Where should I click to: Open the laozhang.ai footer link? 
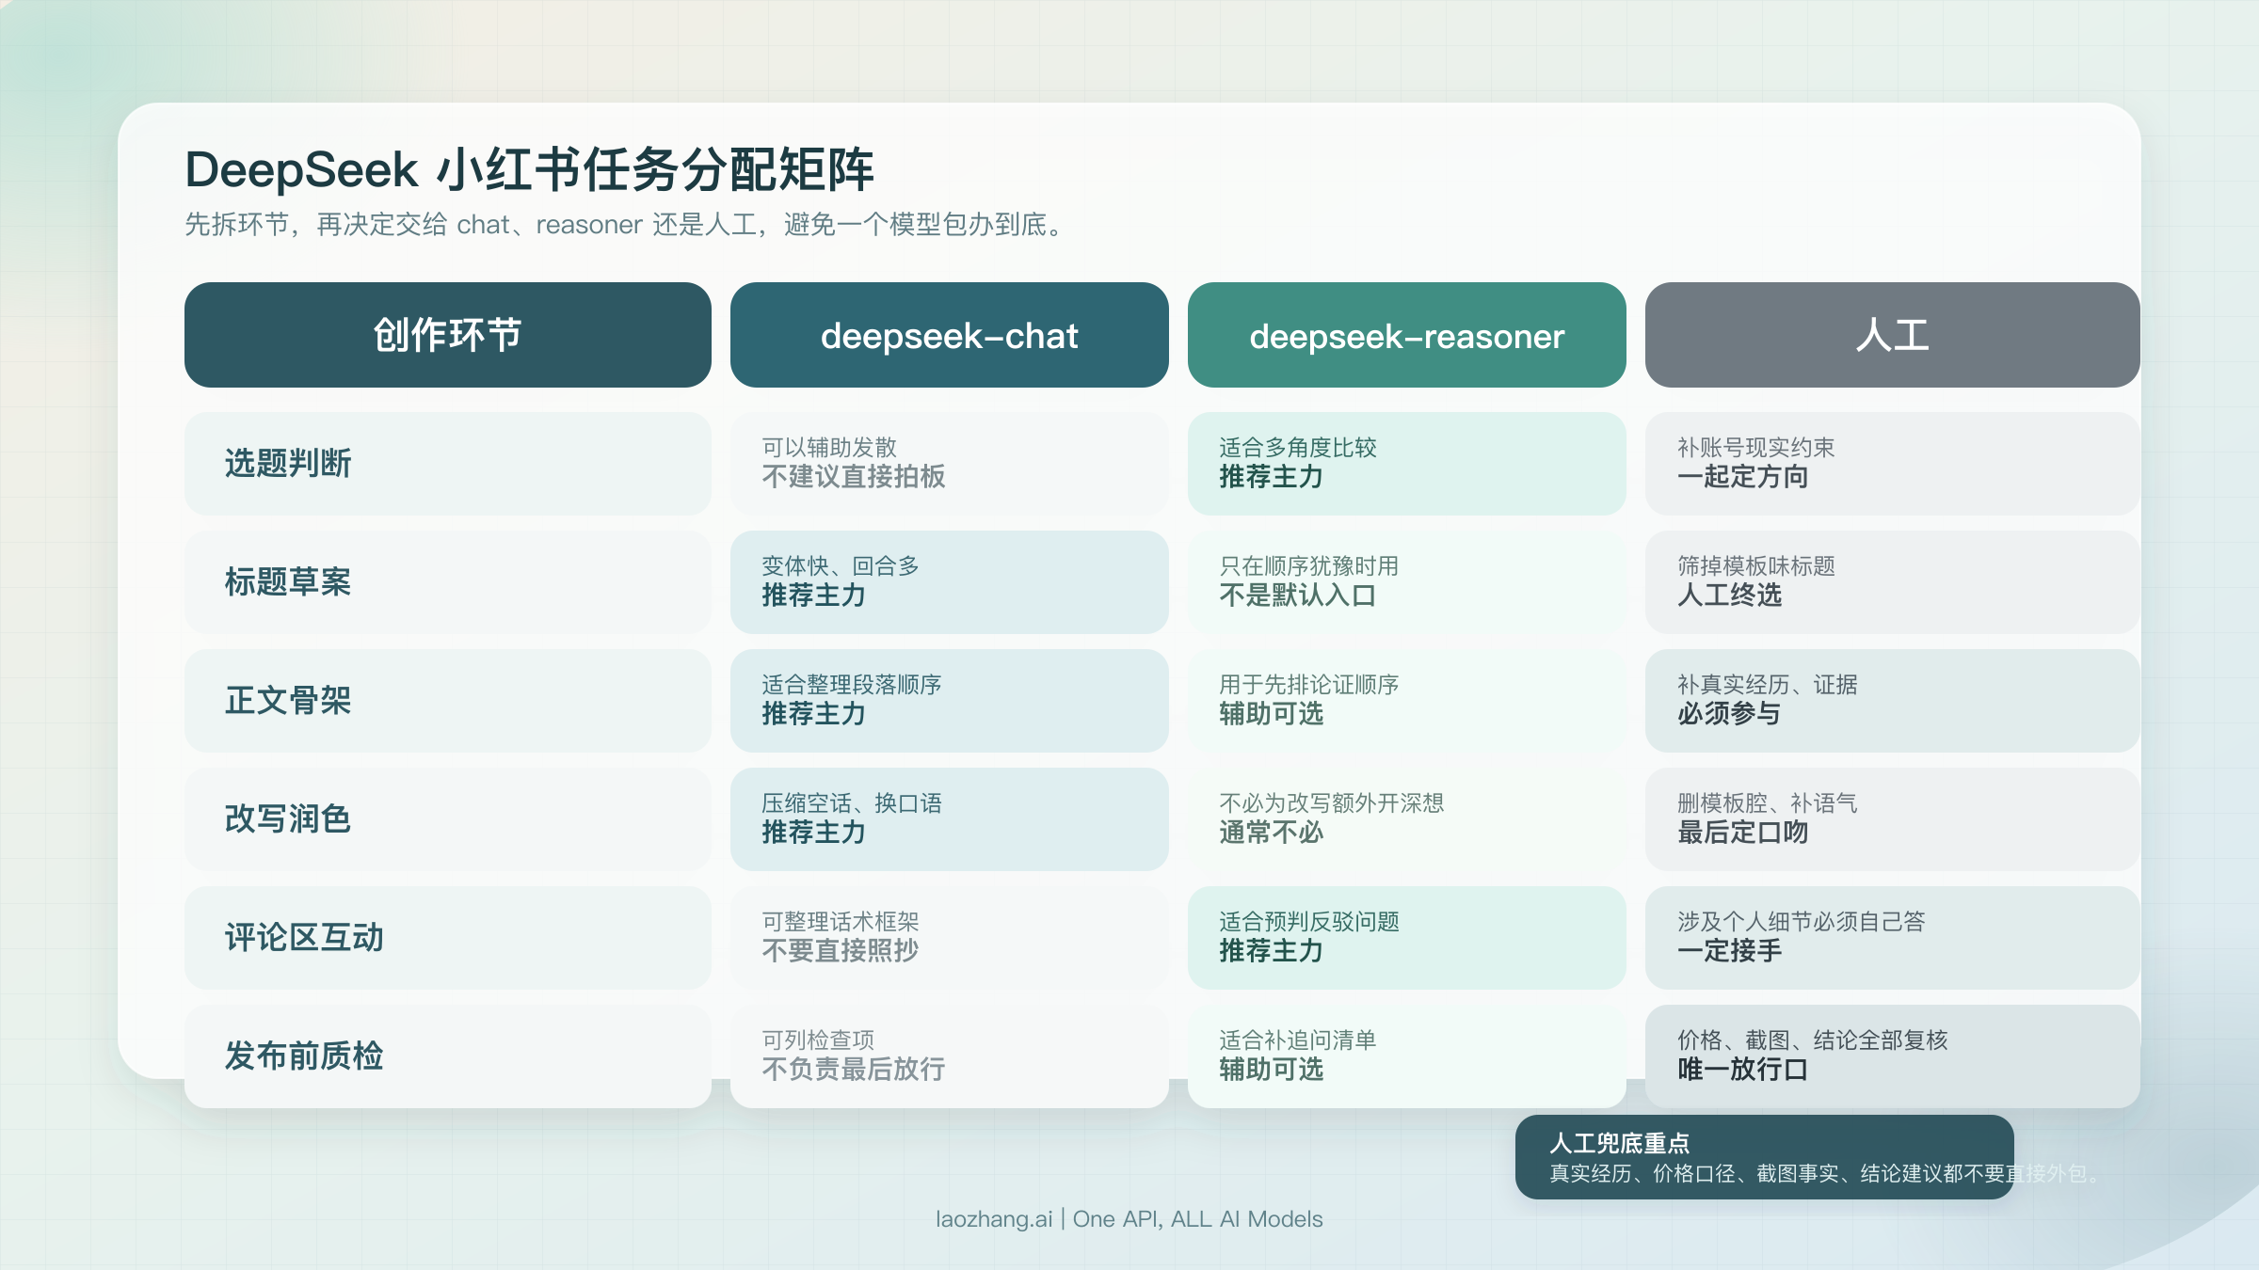[1129, 1218]
